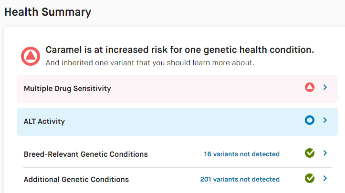The height and width of the screenshot is (193, 345).
Task: Click the "16 variants not detected" link
Action: tap(241, 154)
